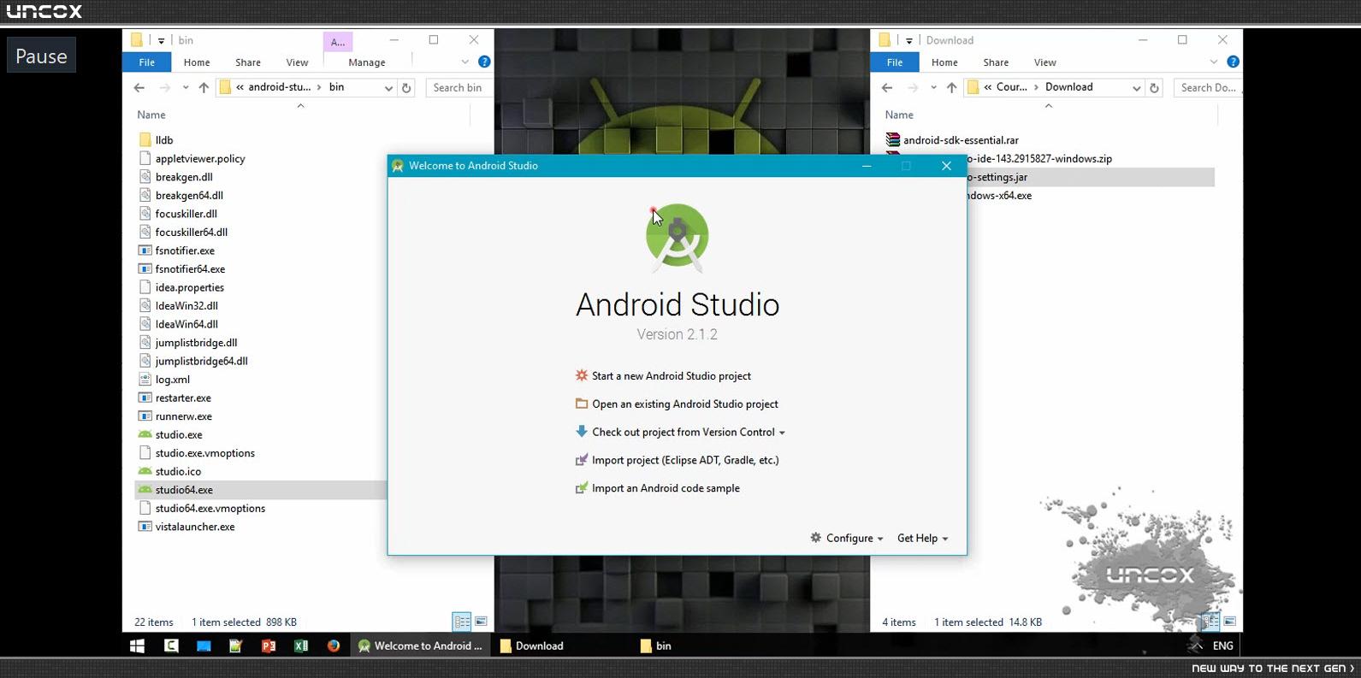
Task: Switch to Home tab in bin window
Action: tap(197, 62)
